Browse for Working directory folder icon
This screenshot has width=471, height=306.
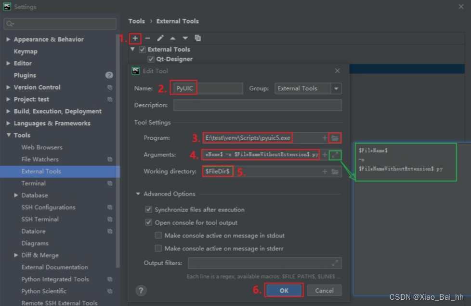coord(335,171)
